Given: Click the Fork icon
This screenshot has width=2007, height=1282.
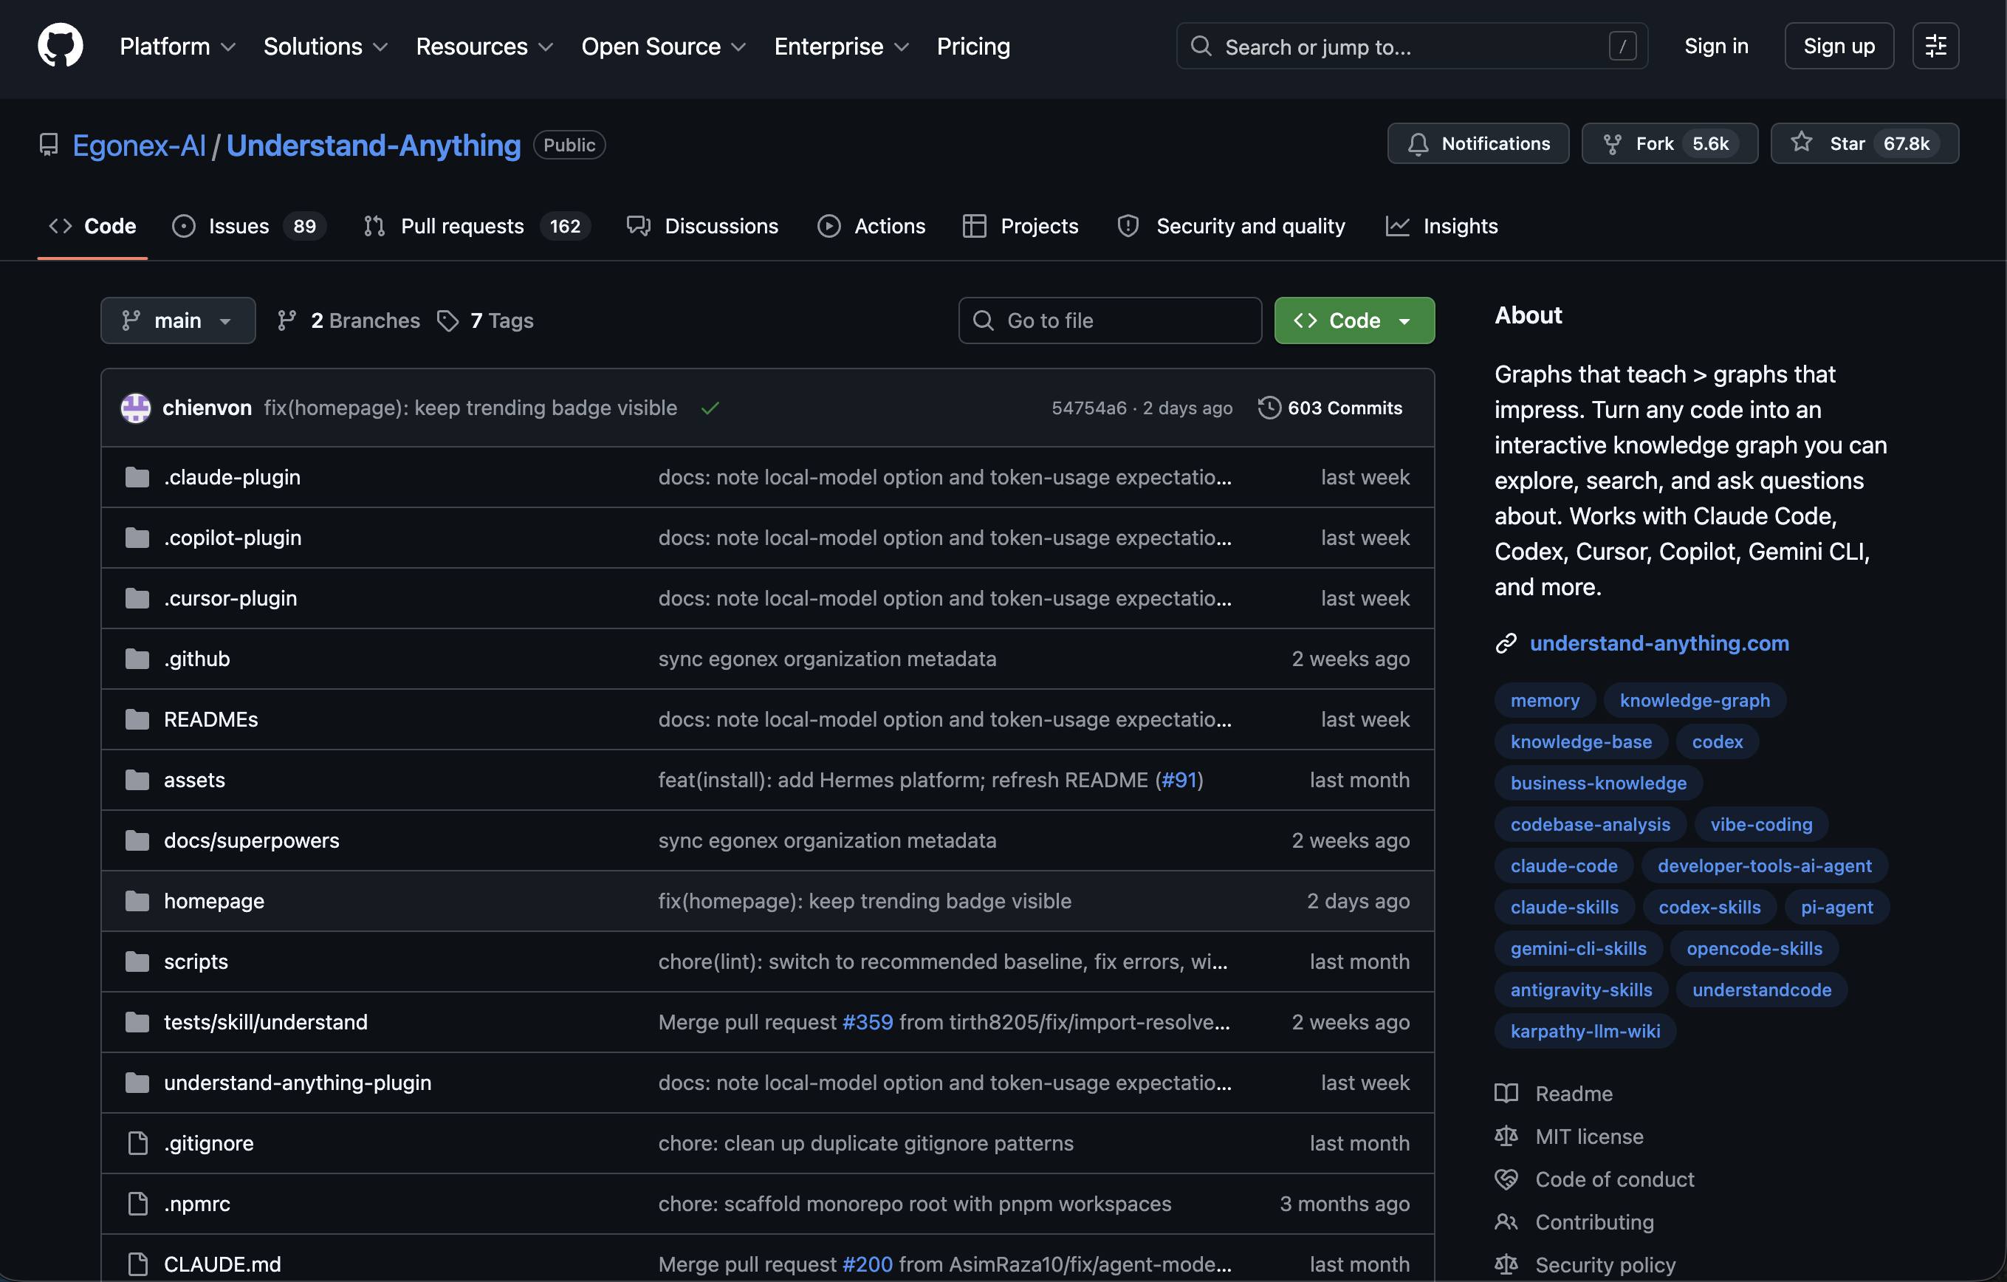Looking at the screenshot, I should (1612, 144).
